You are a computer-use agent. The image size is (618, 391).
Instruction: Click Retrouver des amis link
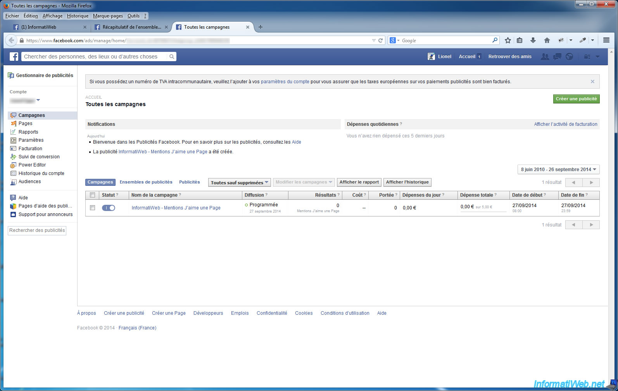click(x=510, y=57)
